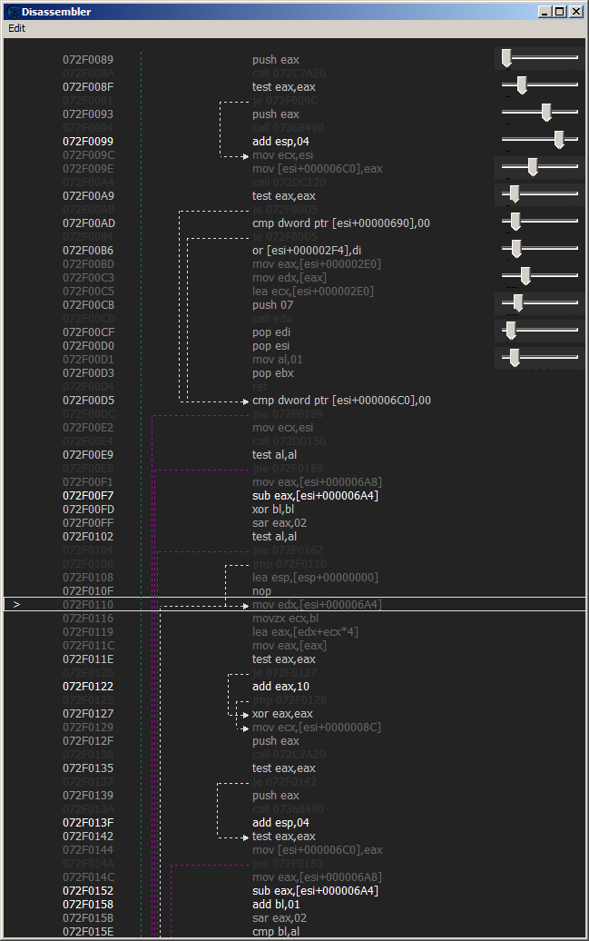This screenshot has width=589, height=941.
Task: Open the Edit menu
Action: pyautogui.click(x=17, y=28)
